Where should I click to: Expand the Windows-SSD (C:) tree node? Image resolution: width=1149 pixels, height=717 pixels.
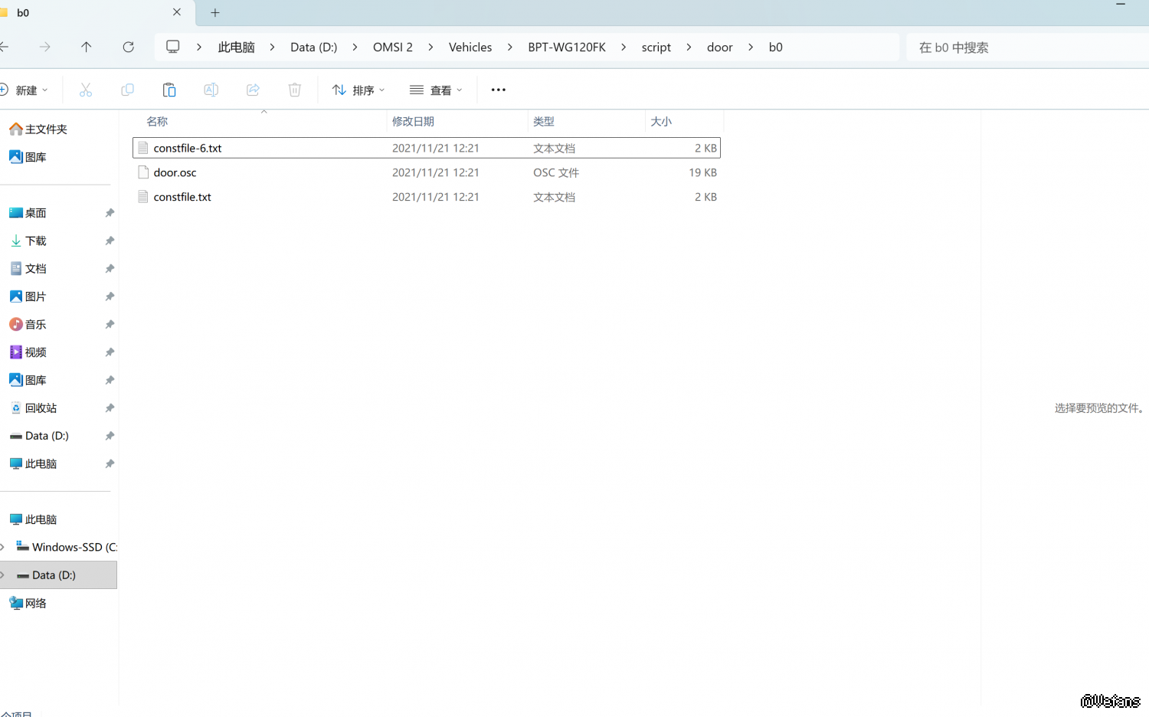click(x=3, y=547)
